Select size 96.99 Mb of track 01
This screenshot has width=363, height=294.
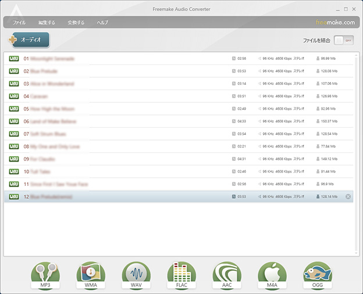pyautogui.click(x=328, y=59)
